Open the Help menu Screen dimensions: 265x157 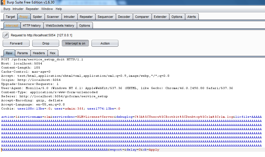click(59, 9)
